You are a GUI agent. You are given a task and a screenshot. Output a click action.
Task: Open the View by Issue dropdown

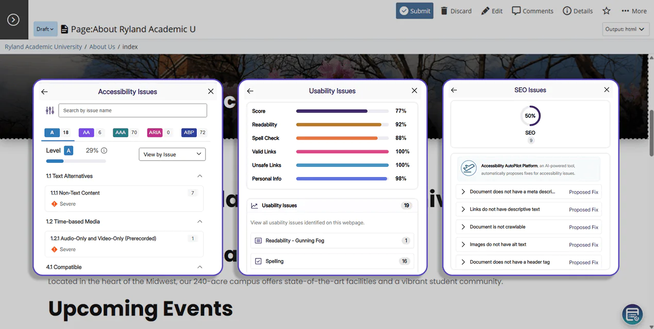tap(172, 154)
